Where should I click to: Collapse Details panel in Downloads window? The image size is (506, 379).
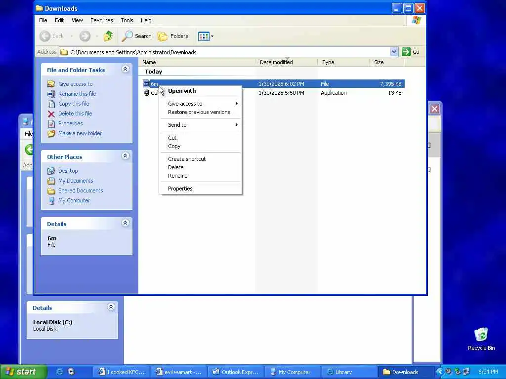[125, 223]
